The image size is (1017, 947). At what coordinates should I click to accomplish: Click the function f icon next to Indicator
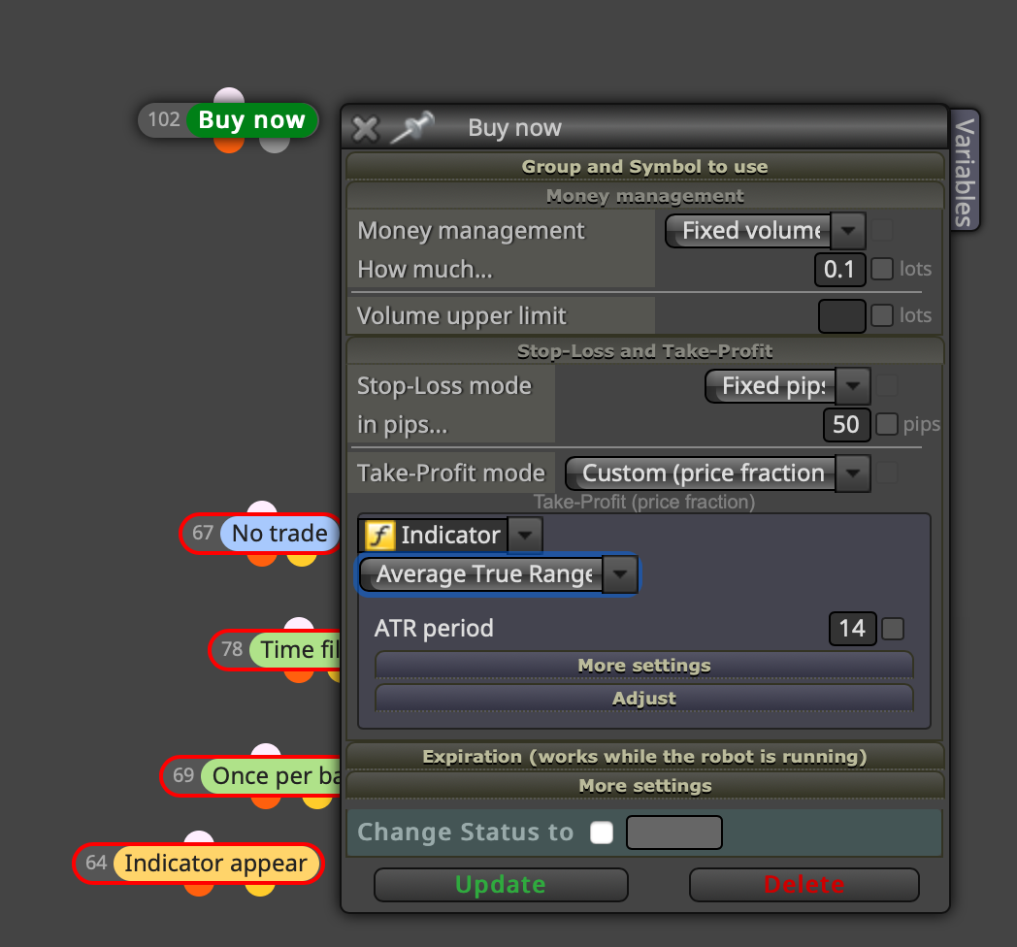click(380, 536)
